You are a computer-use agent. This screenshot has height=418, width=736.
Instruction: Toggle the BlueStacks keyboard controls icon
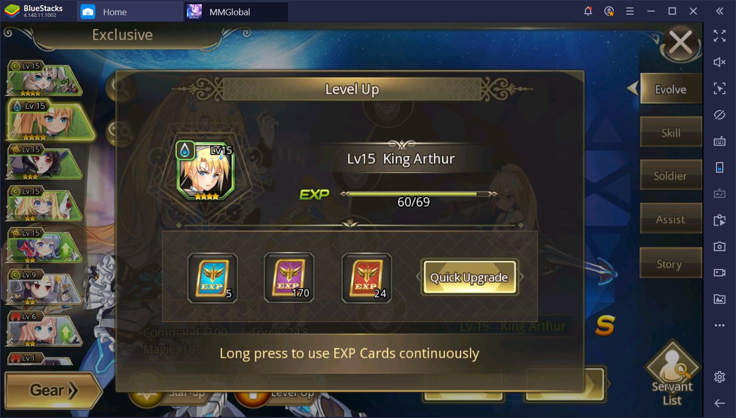(719, 141)
